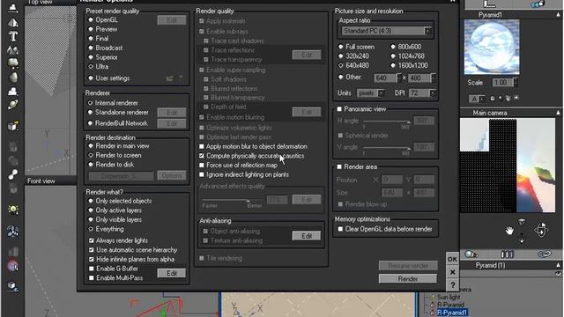Click the Other height stepper arrows
This screenshot has height=317, width=564.
coord(433,77)
